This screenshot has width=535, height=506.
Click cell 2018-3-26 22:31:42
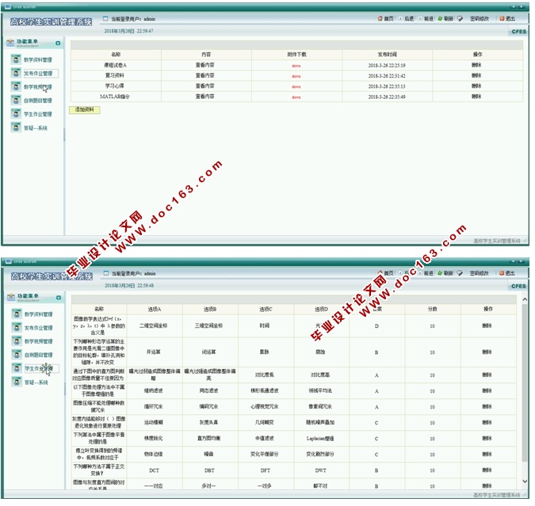coord(387,76)
